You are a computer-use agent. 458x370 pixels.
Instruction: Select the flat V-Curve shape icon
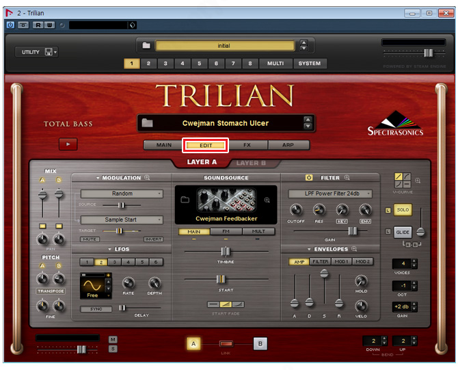click(407, 184)
